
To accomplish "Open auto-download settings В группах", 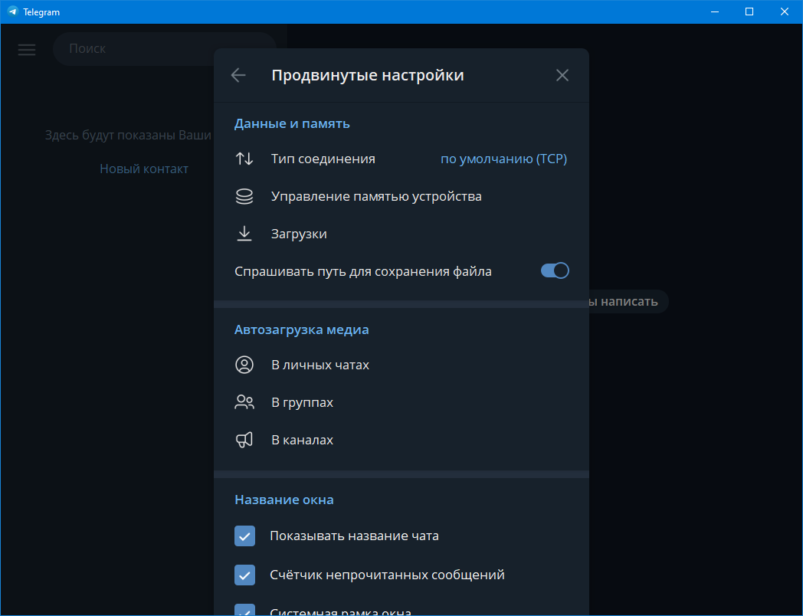I will tap(401, 402).
